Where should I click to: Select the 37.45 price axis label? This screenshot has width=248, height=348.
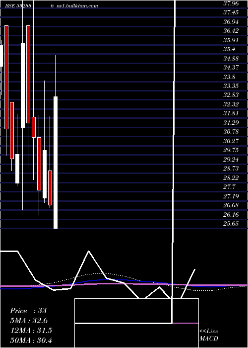(231, 12)
